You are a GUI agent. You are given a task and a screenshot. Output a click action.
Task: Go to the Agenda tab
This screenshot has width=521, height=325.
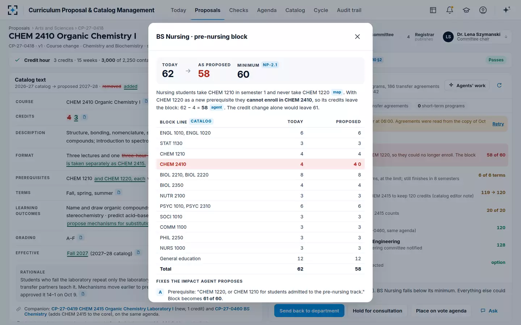[267, 10]
